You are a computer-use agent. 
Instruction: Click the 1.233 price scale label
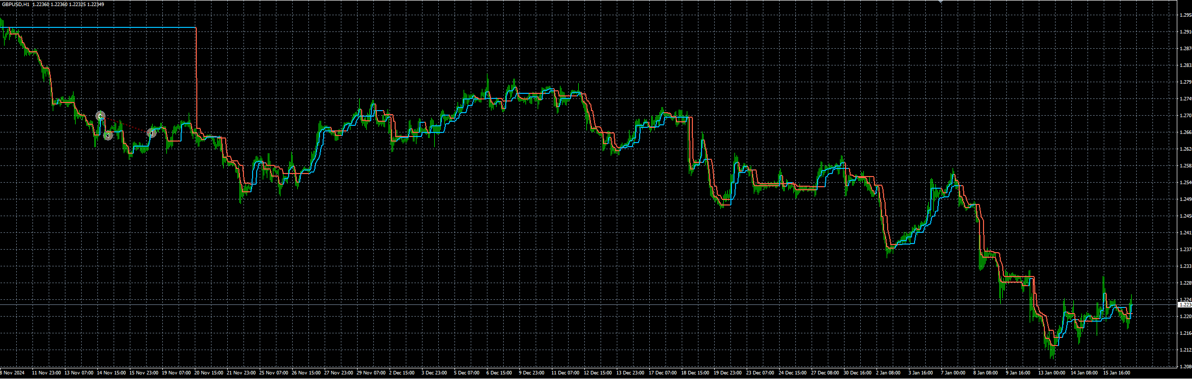point(1185,266)
